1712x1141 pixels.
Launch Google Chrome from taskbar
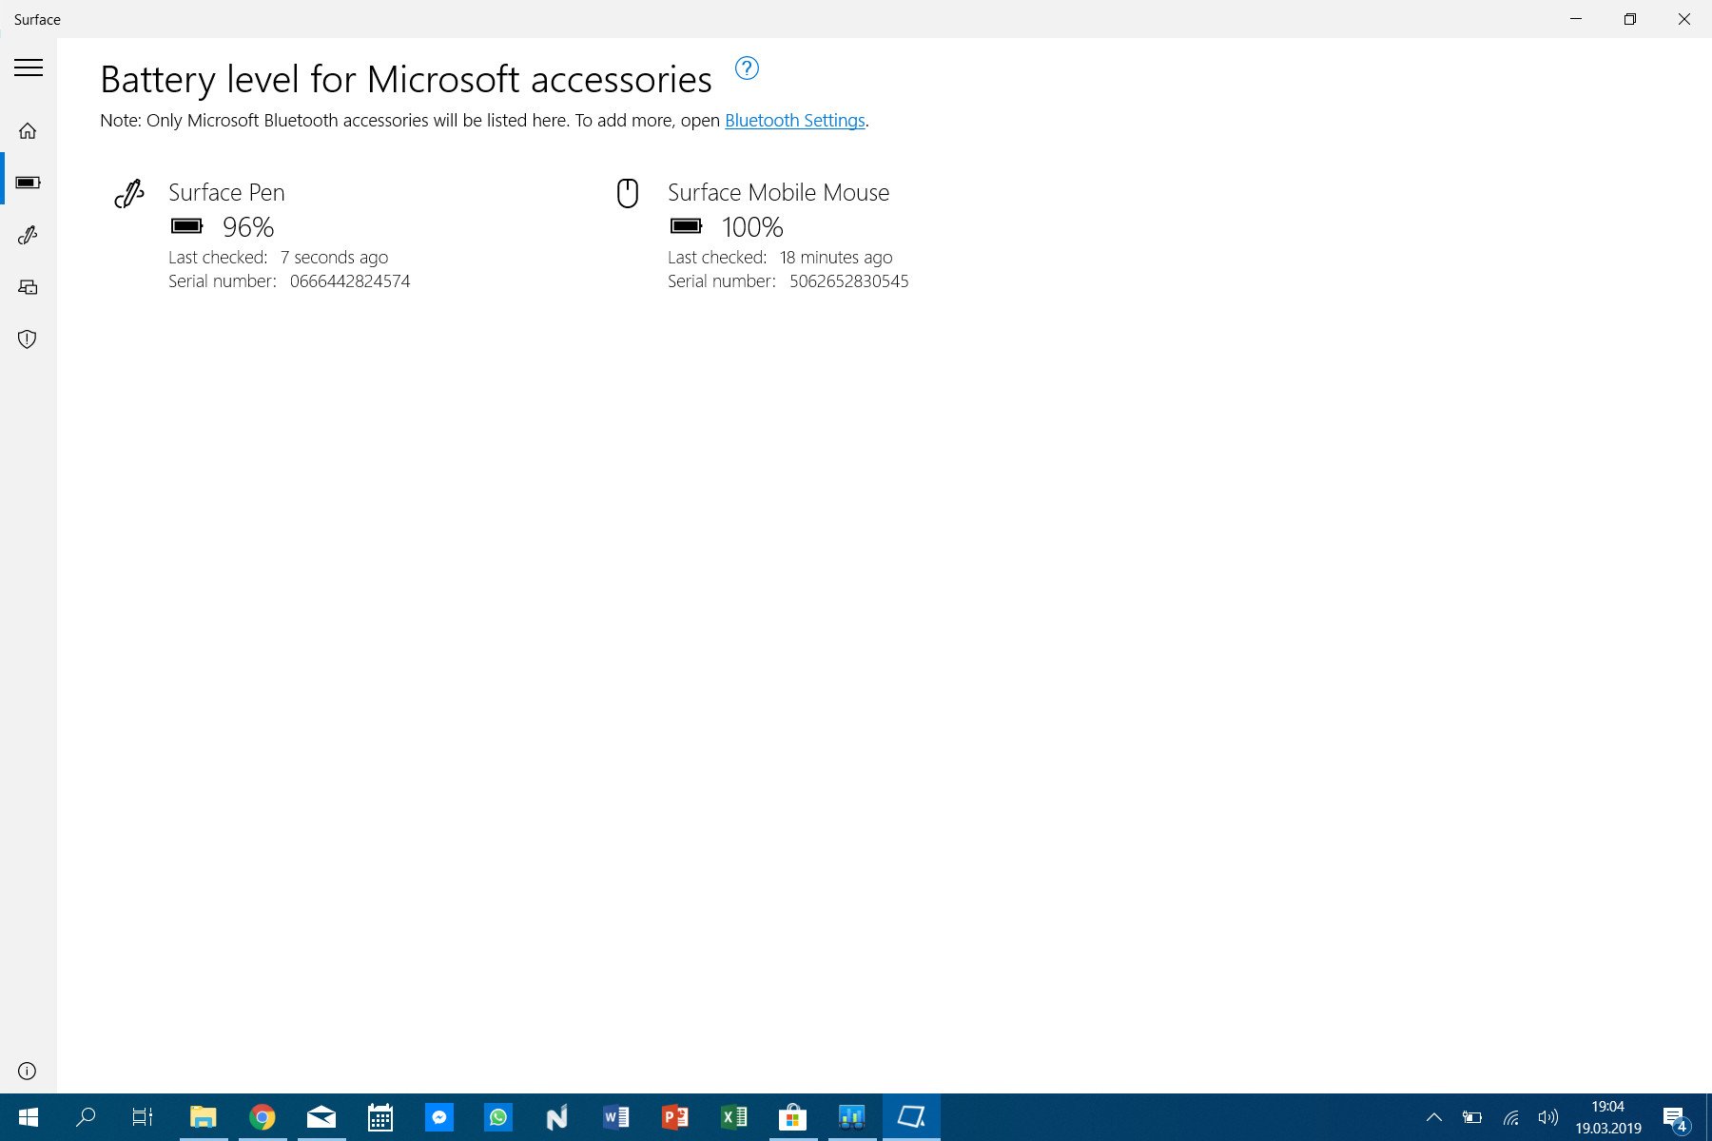[263, 1117]
